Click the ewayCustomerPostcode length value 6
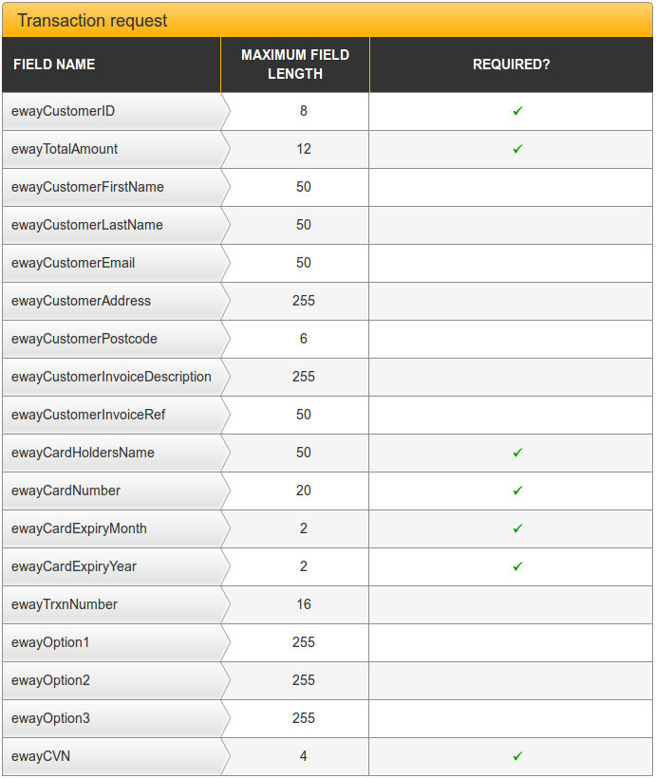656x778 pixels. tap(304, 339)
